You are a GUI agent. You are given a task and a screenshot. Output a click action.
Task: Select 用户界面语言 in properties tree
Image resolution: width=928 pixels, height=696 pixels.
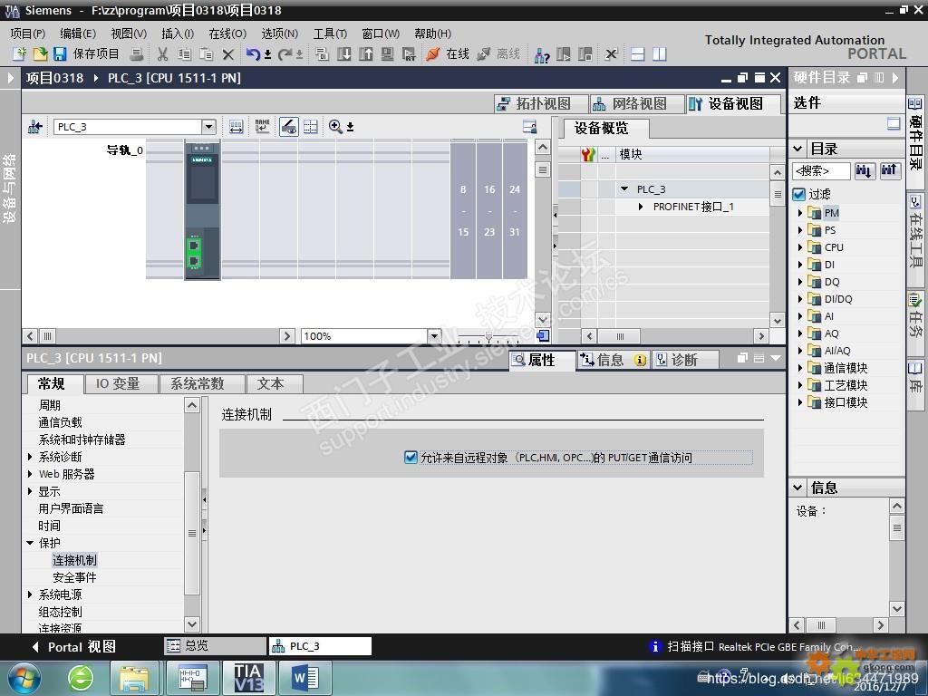point(71,508)
